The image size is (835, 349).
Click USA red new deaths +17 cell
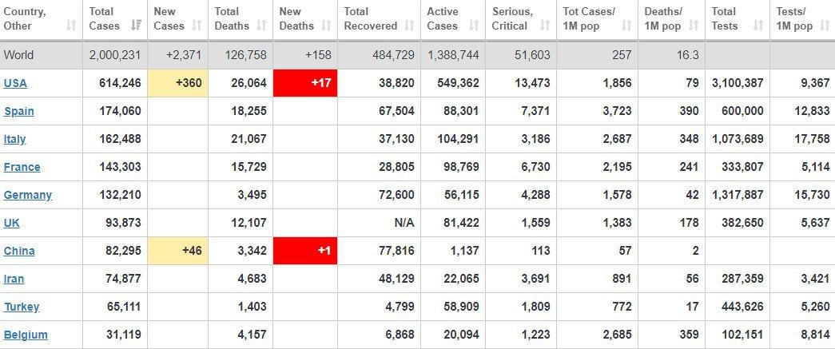point(304,83)
